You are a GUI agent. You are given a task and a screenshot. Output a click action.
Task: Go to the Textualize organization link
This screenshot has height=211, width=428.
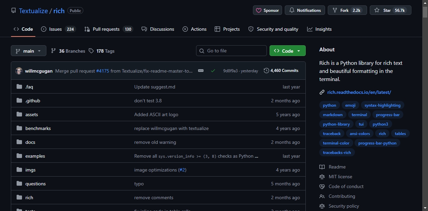tap(34, 11)
